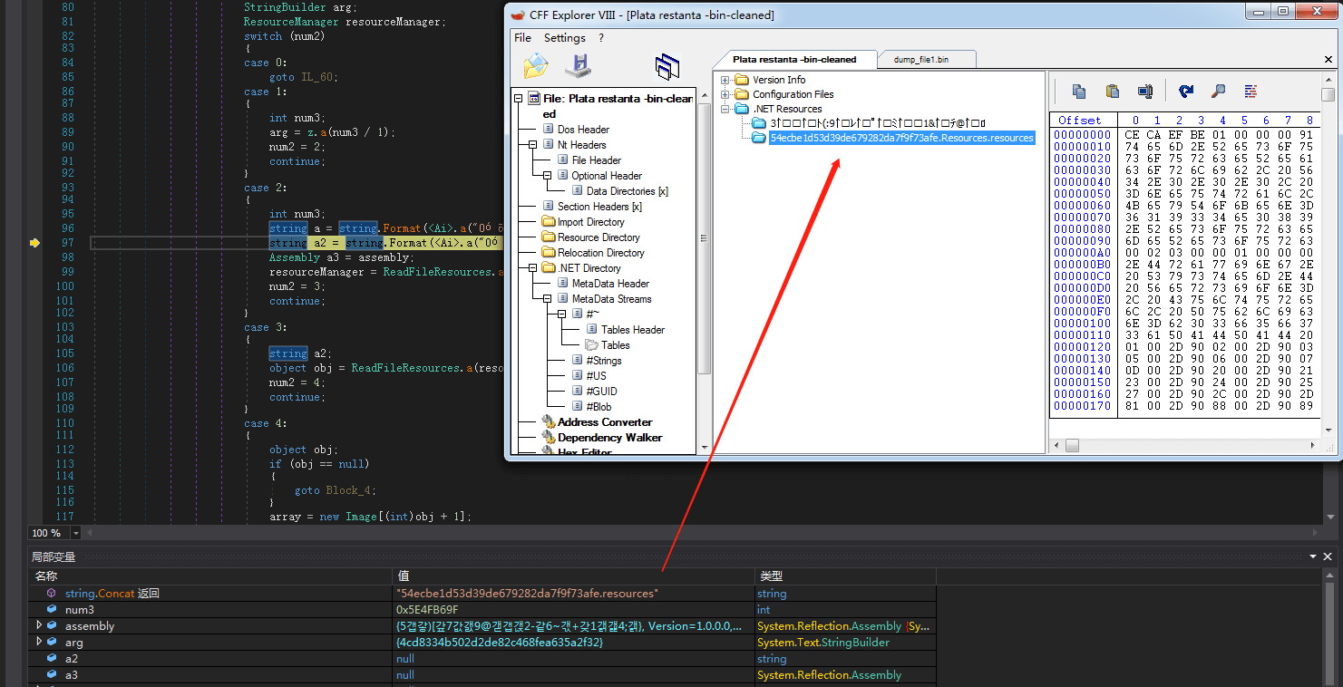Expand the Version Info node
Image resolution: width=1343 pixels, height=687 pixels.
[725, 80]
